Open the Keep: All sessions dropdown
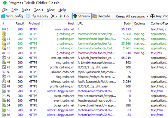Screen dimensions: 168x118 (x=132, y=16)
